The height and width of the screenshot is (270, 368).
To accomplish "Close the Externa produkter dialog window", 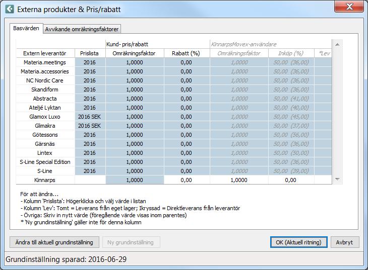I will (349, 7).
